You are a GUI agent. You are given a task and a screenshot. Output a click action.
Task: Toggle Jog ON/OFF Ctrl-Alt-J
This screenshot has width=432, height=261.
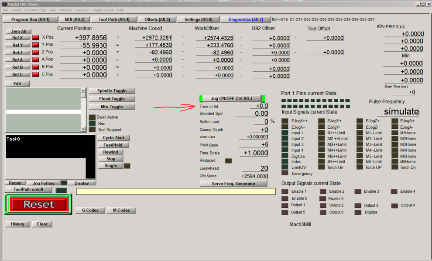point(232,99)
